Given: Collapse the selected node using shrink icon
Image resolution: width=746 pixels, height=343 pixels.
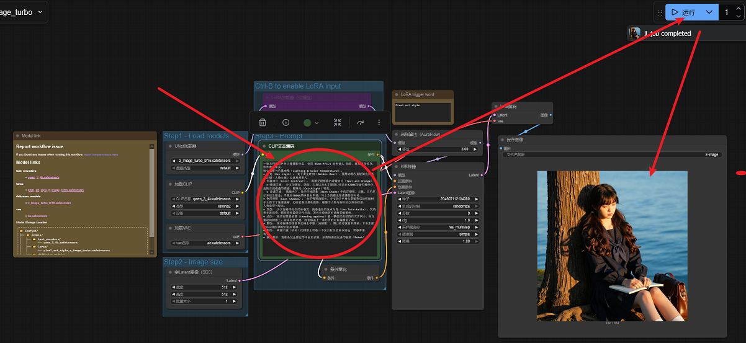Looking at the screenshot, I should (x=338, y=123).
